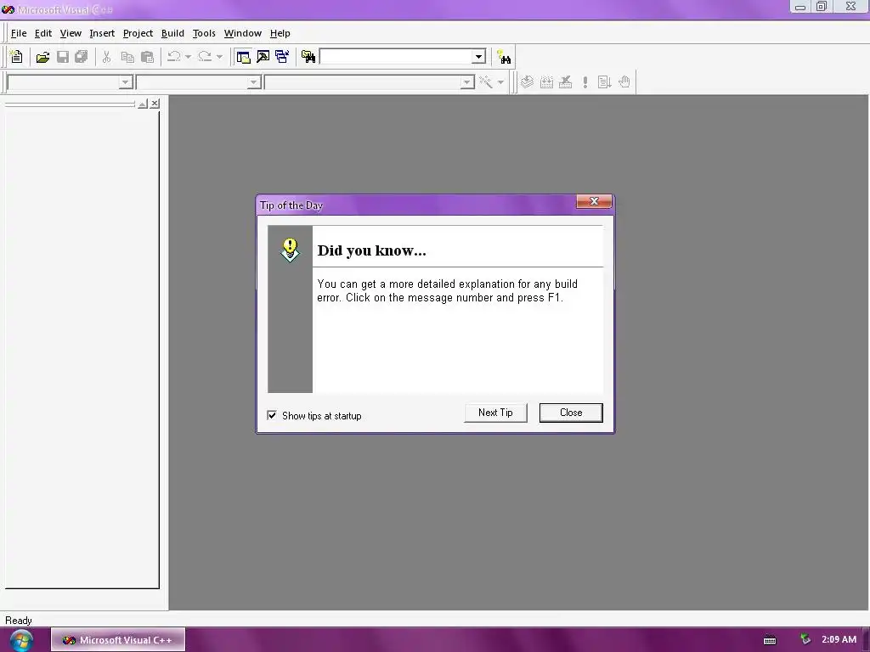Click the Open file folder icon

click(42, 57)
